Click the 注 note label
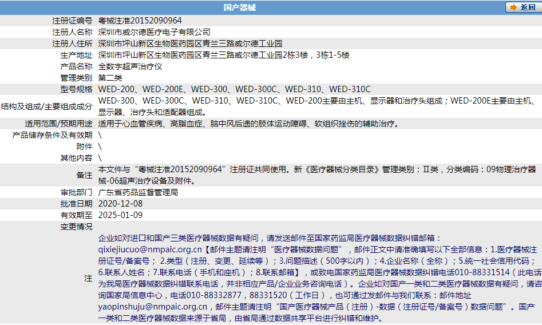 (x=89, y=278)
